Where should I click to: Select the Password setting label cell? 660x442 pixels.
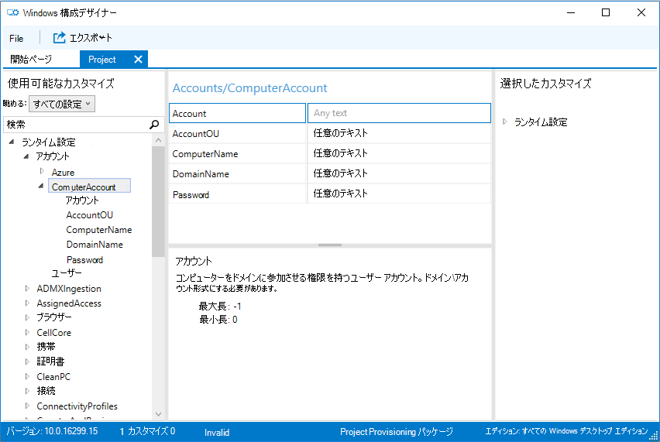[237, 194]
